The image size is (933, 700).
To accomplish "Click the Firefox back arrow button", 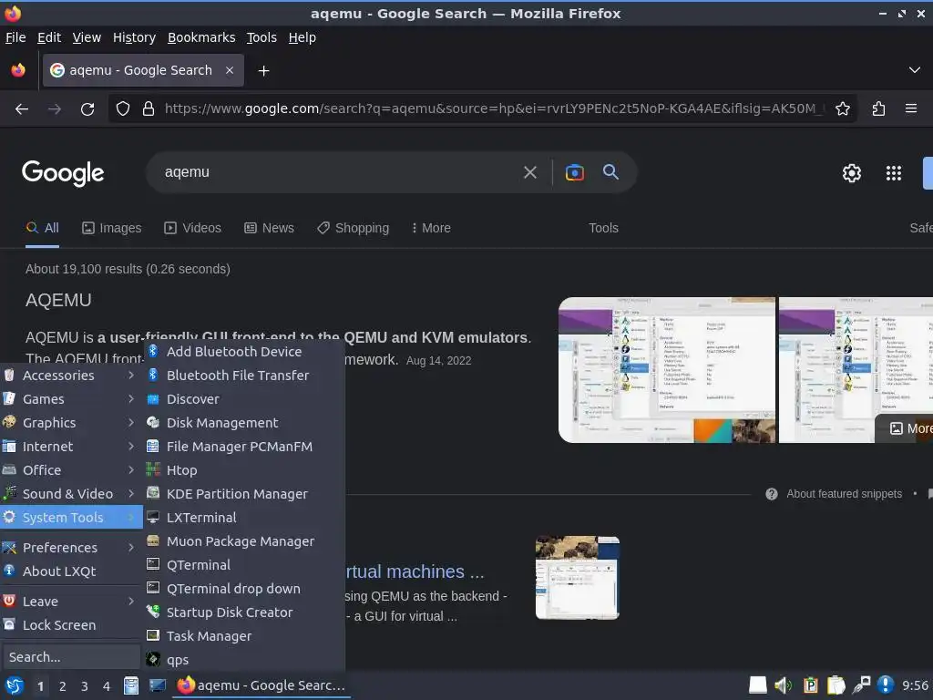I will click(x=22, y=109).
